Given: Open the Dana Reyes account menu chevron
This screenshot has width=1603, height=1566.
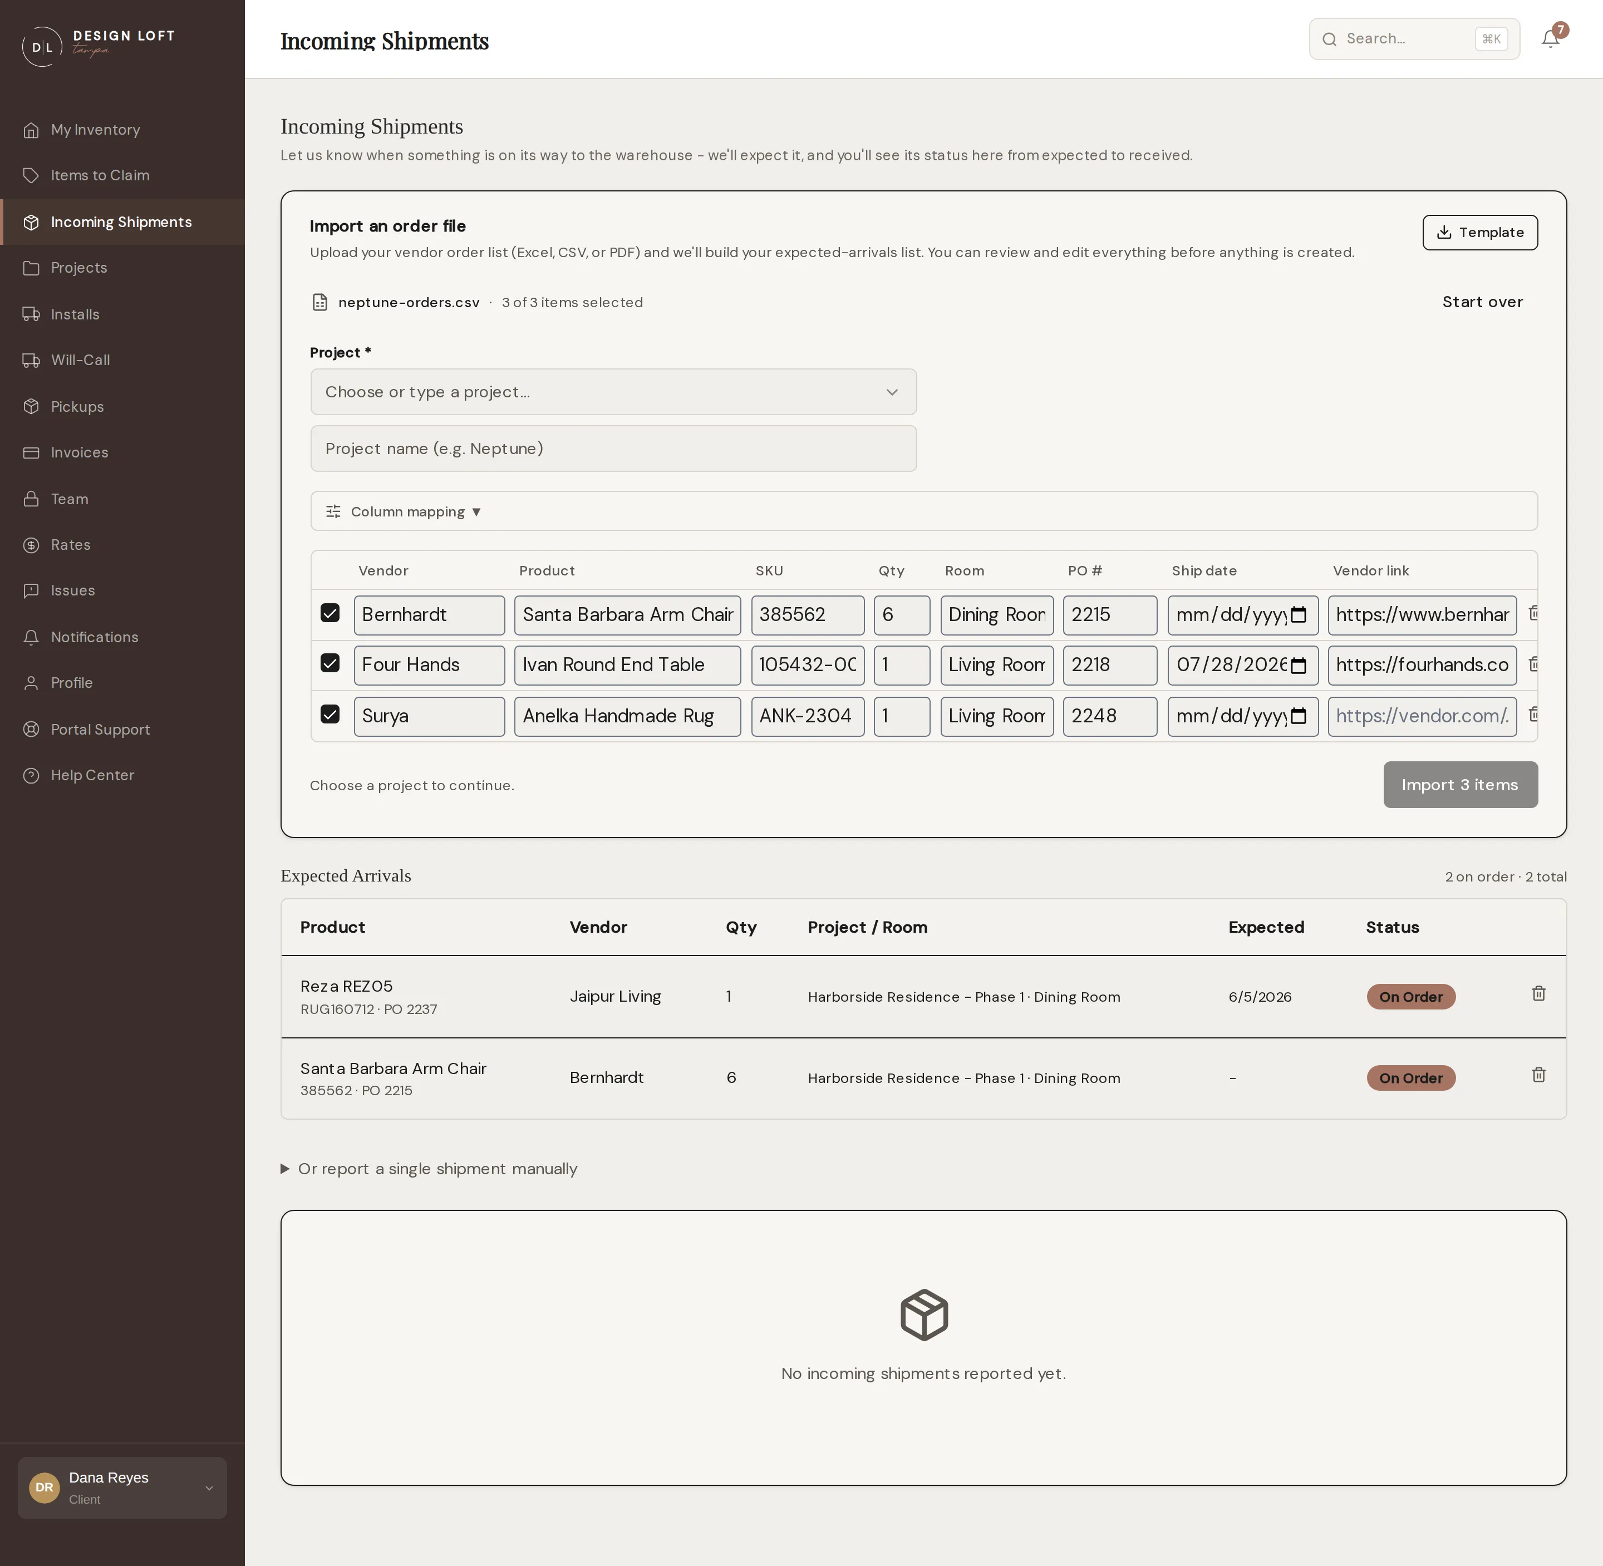Looking at the screenshot, I should pos(209,1489).
